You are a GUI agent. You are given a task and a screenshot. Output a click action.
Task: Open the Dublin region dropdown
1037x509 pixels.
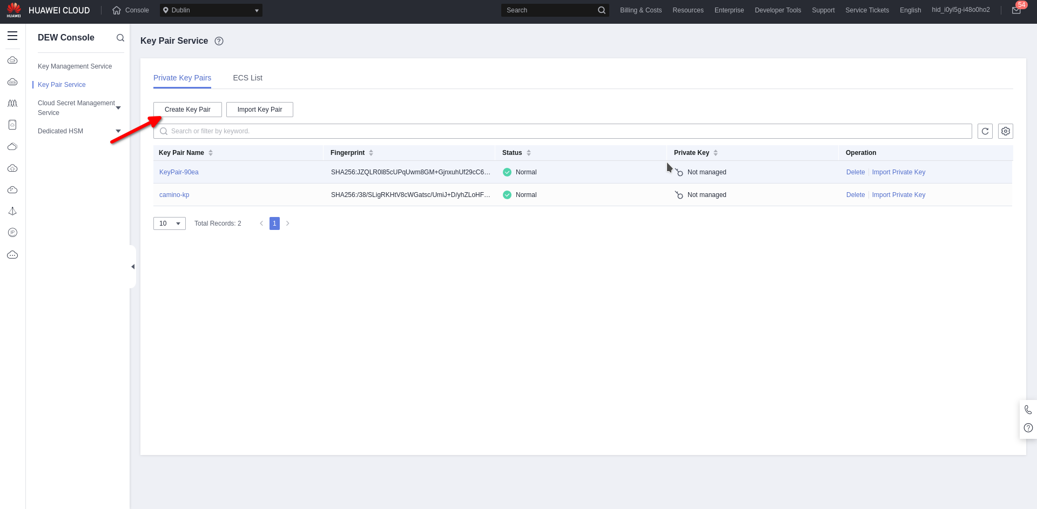211,10
